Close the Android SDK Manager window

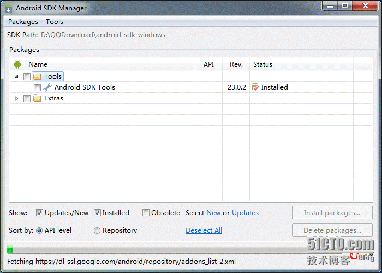[x=365, y=6]
